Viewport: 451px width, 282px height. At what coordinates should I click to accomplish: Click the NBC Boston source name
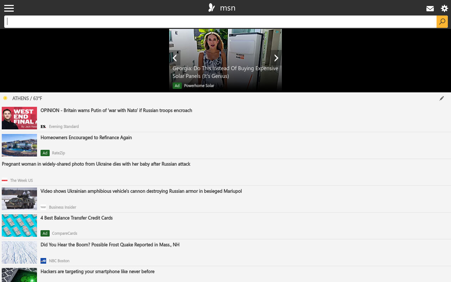coord(59,261)
